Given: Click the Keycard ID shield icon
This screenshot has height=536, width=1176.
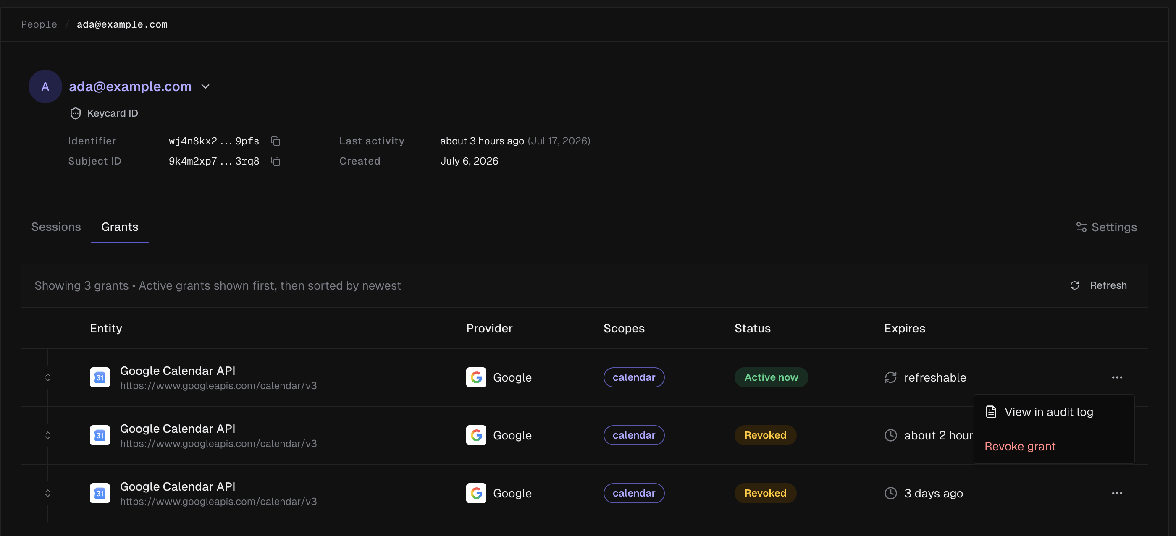Looking at the screenshot, I should [75, 113].
